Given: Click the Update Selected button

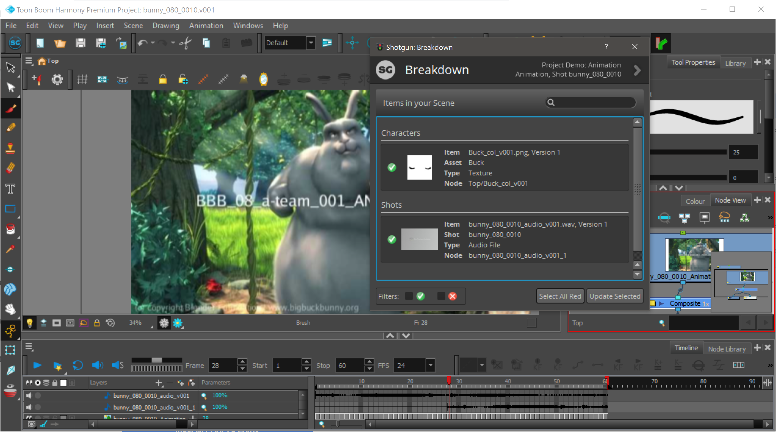Looking at the screenshot, I should 615,296.
